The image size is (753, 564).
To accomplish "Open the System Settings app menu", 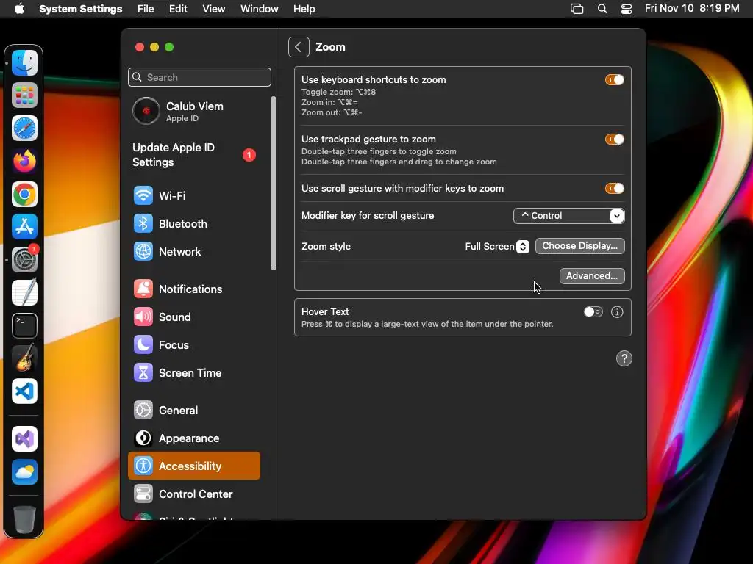I will coord(81,9).
